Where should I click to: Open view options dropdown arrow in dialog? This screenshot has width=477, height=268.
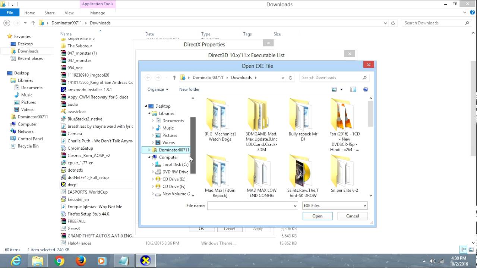[341, 89]
